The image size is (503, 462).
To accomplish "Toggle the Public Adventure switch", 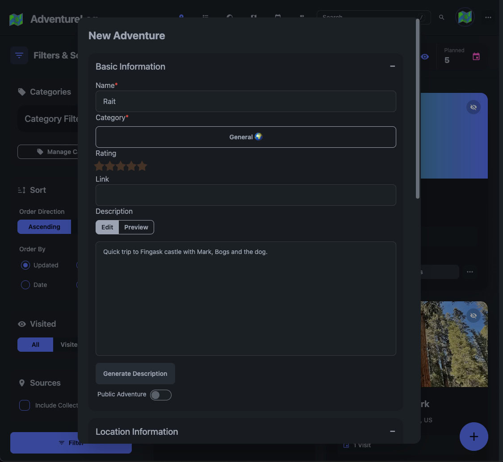I will pos(160,395).
